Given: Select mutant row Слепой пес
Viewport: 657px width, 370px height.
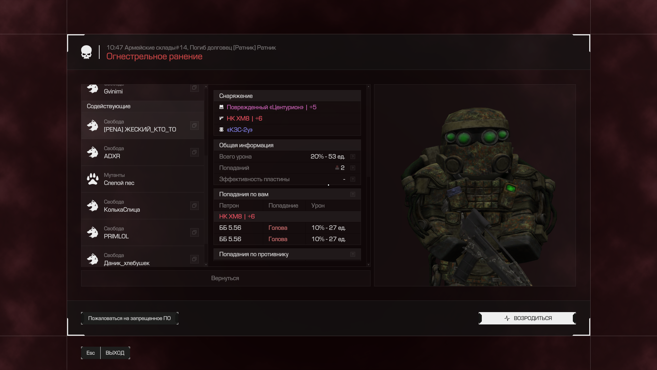Looking at the screenshot, I should [x=143, y=179].
